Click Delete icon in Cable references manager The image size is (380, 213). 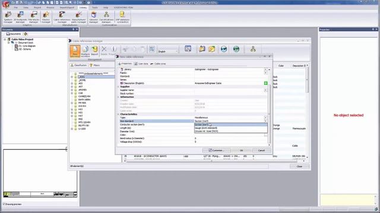(104, 50)
